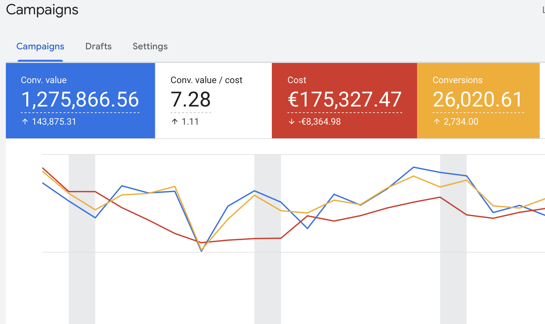Click the up arrow beside 143,875.31
545x324 pixels.
[25, 122]
